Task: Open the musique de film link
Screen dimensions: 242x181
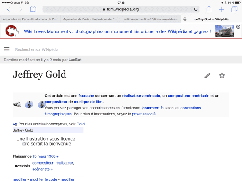Action: 88,102
